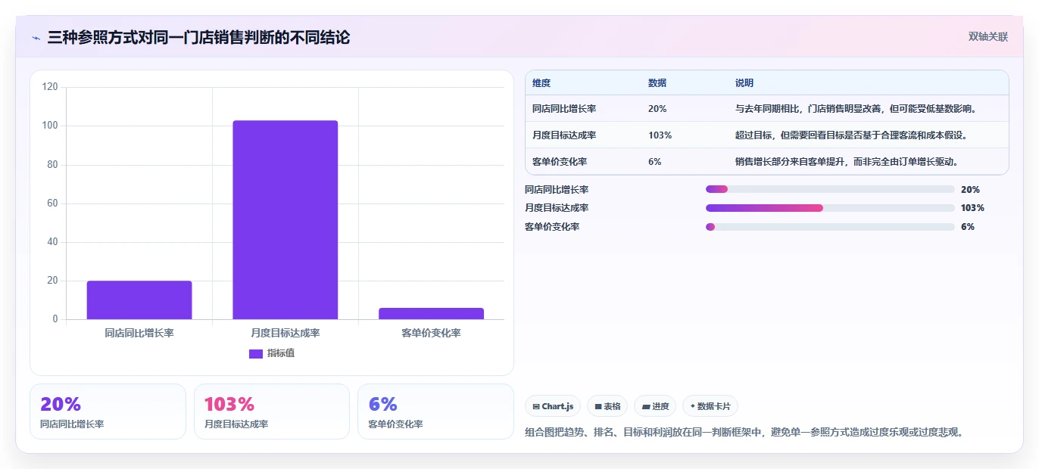
Task: Open the 20% 同店同比增长率 stat card
Action: pos(108,412)
